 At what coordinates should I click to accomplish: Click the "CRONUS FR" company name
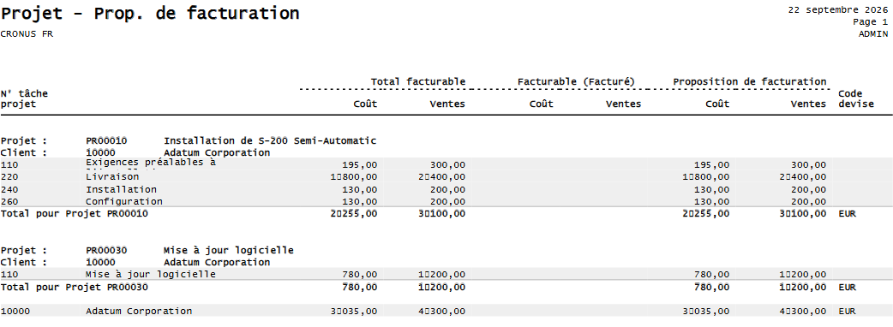coord(27,33)
